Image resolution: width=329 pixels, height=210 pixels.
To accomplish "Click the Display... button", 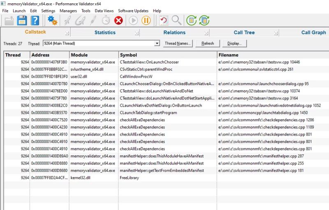I will [234, 44].
